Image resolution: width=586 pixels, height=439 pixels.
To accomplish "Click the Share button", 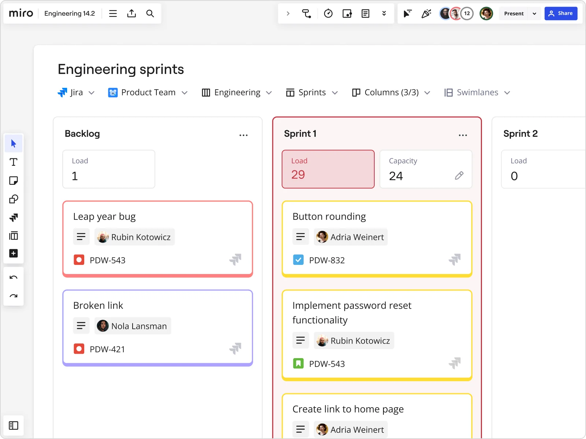I will [561, 14].
